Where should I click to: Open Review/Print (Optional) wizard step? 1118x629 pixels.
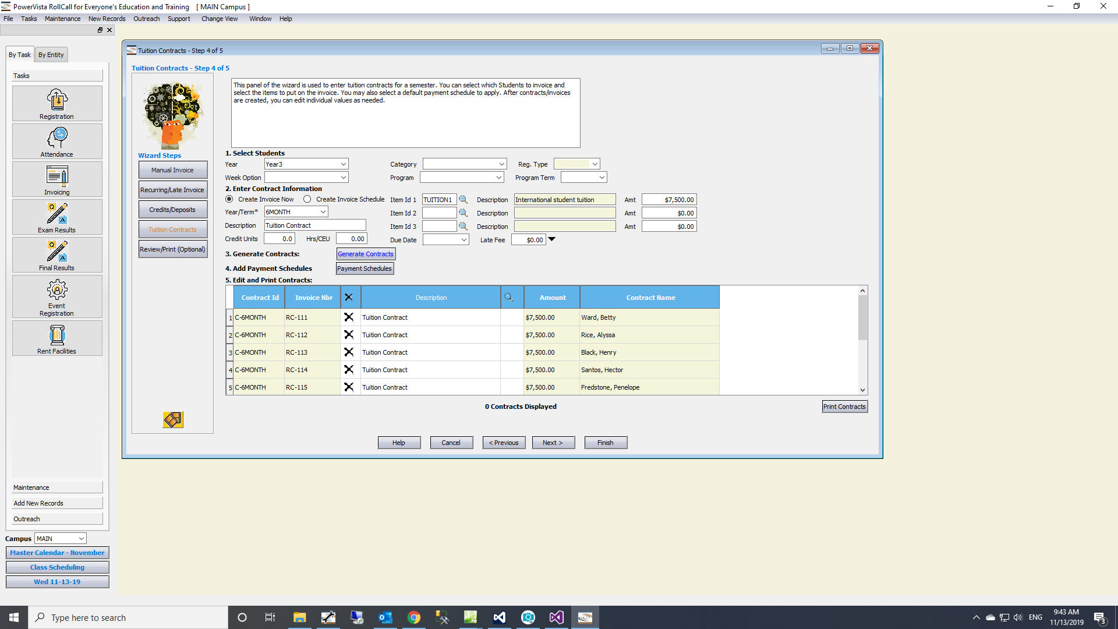click(x=173, y=249)
